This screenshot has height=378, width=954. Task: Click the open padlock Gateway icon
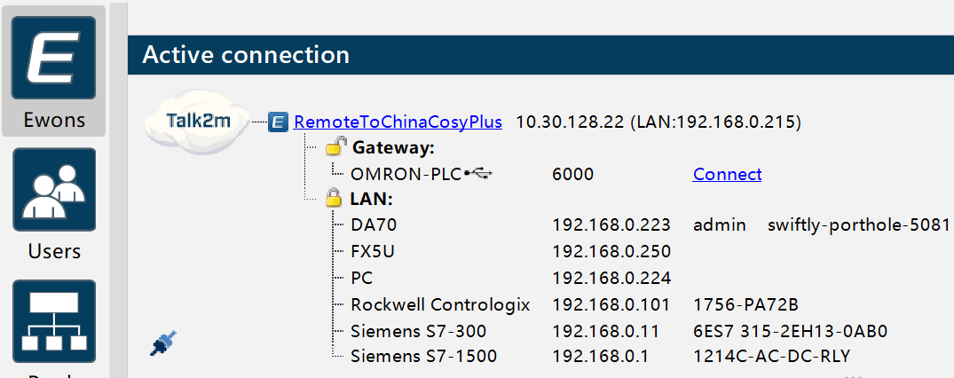coord(334,147)
